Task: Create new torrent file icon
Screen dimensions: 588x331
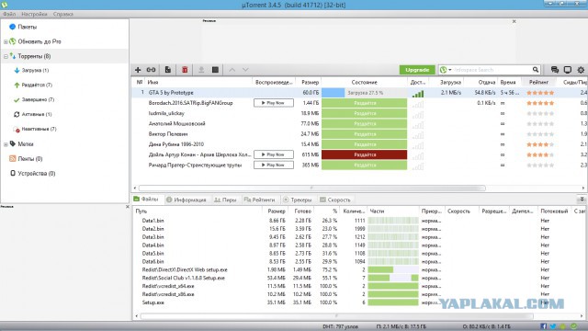Action: point(167,70)
